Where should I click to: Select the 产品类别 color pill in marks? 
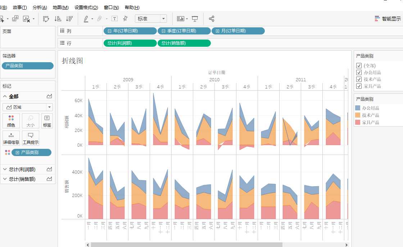(31, 152)
